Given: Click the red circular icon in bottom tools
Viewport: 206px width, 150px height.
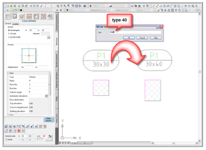Looking at the screenshot, I should (x=19, y=131).
